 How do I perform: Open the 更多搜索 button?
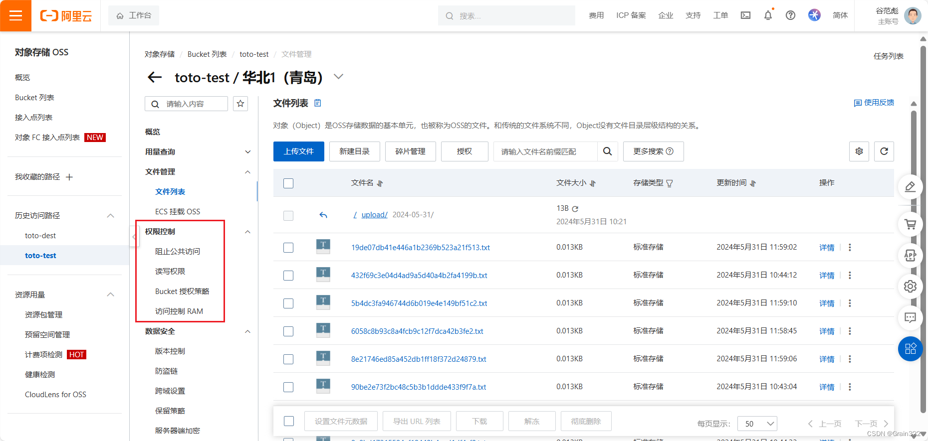pyautogui.click(x=654, y=151)
